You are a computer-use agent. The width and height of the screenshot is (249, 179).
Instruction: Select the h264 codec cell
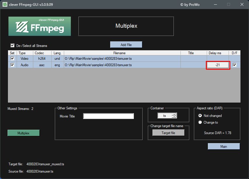42,59
